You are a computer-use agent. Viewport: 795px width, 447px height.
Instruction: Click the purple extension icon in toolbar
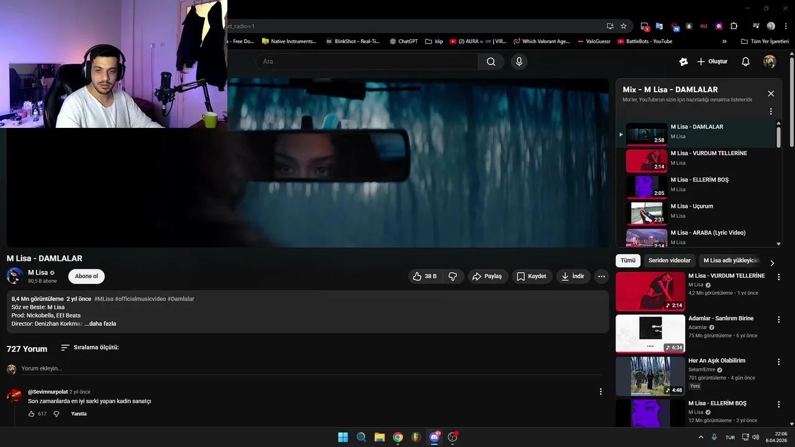[x=719, y=26]
